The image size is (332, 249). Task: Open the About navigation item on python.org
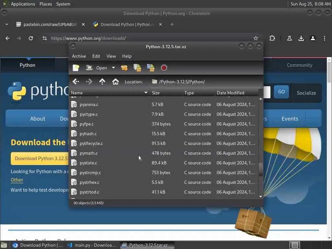38,119
